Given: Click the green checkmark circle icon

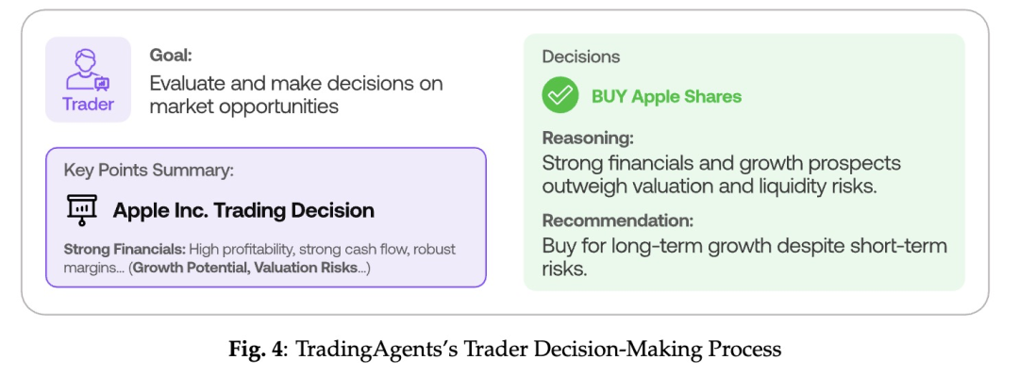Looking at the screenshot, I should [560, 96].
